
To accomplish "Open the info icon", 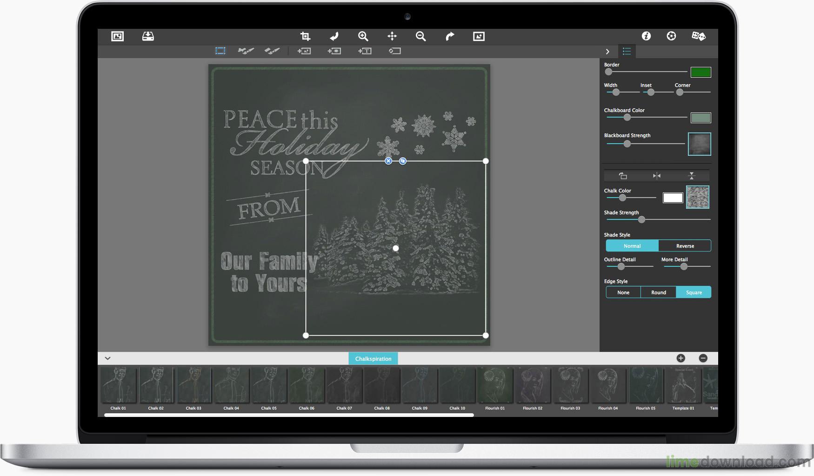I will pyautogui.click(x=646, y=36).
